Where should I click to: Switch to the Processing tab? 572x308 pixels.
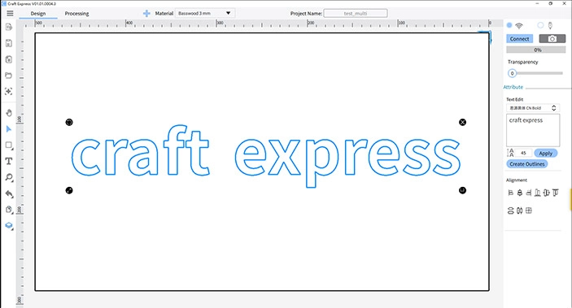click(76, 14)
